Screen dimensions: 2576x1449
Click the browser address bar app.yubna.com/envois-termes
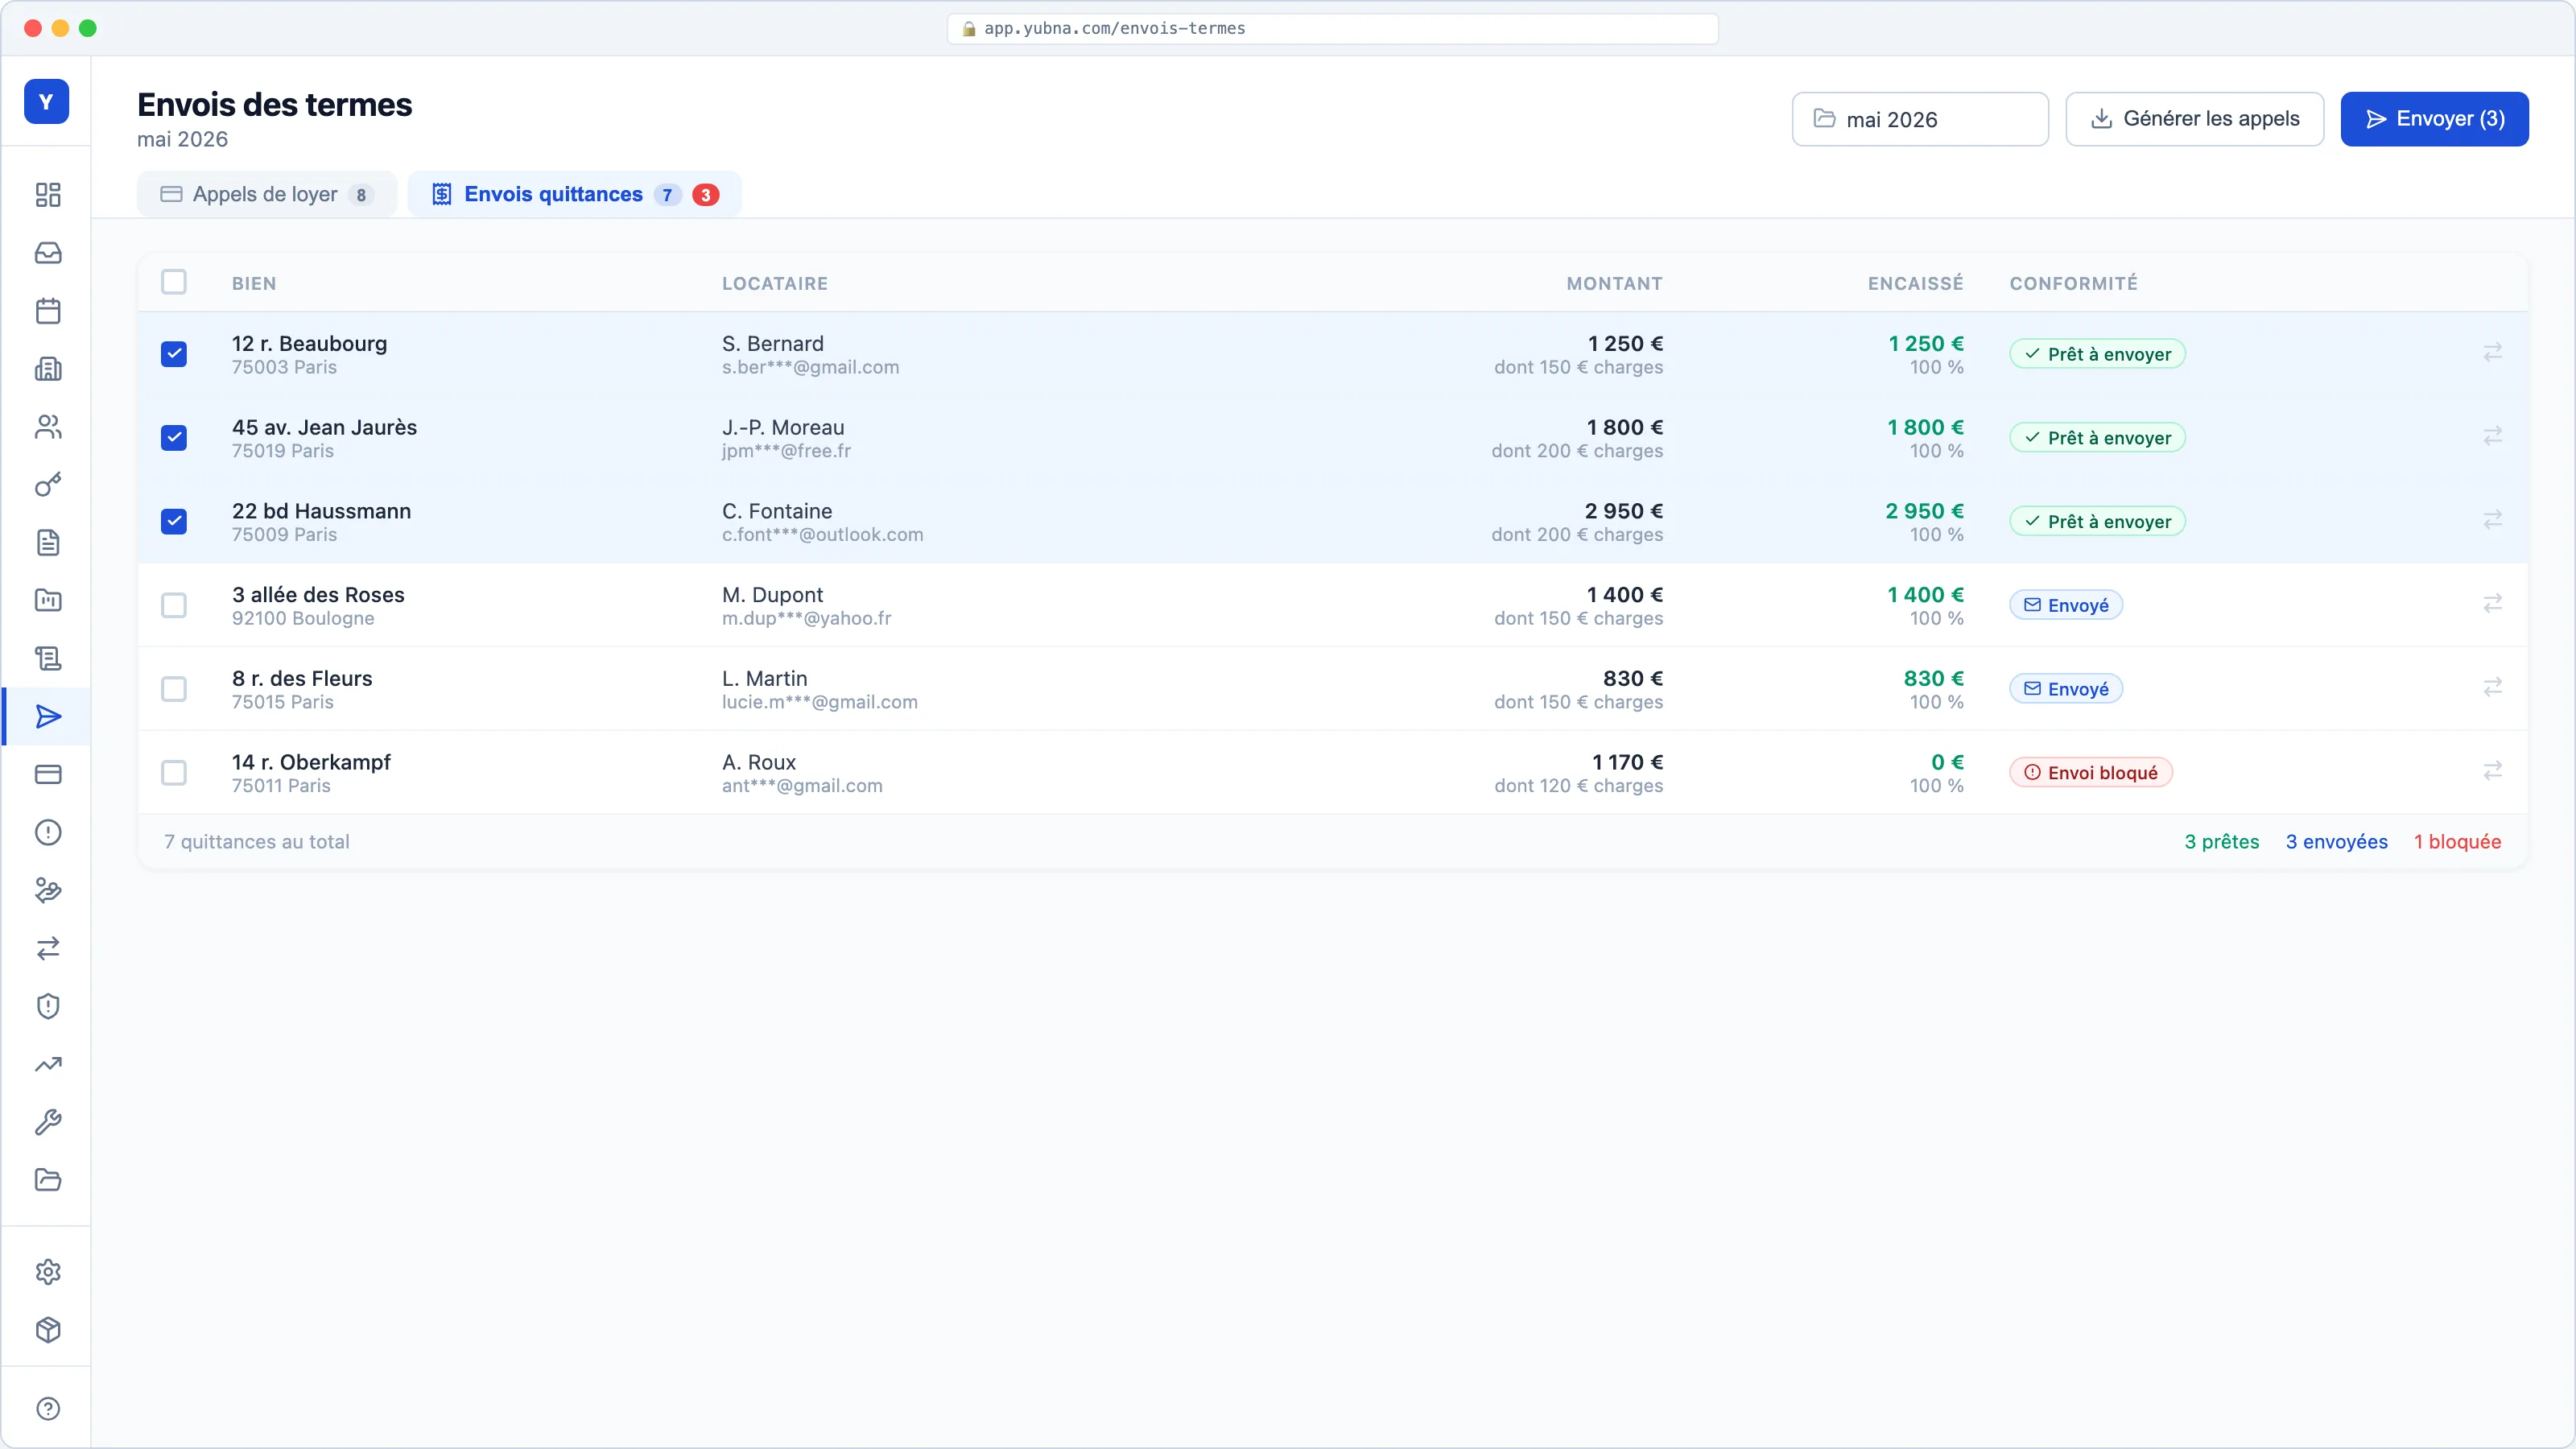(x=1333, y=28)
